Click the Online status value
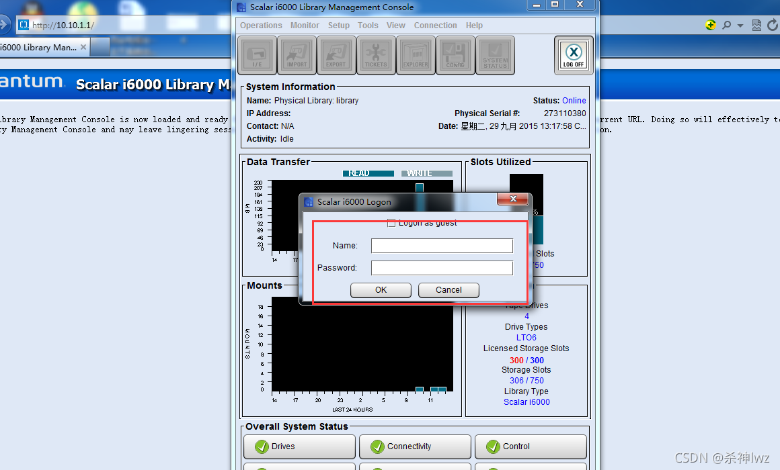Viewport: 780px width, 470px height. tap(574, 100)
